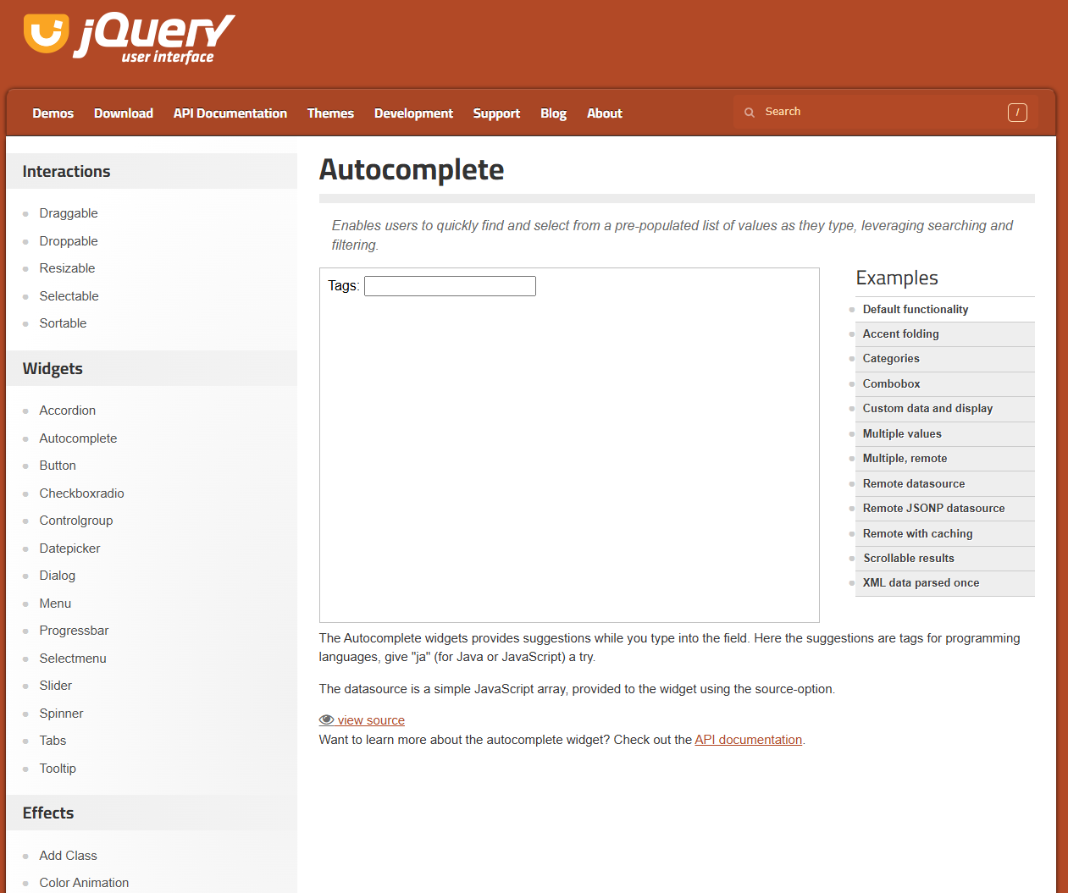Open the About page
The image size is (1068, 893).
pos(605,113)
